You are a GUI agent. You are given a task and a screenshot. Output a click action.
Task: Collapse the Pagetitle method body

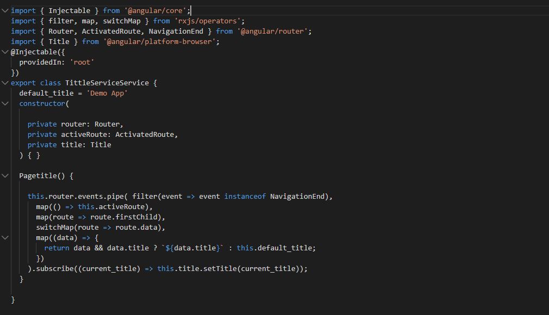[x=5, y=175]
